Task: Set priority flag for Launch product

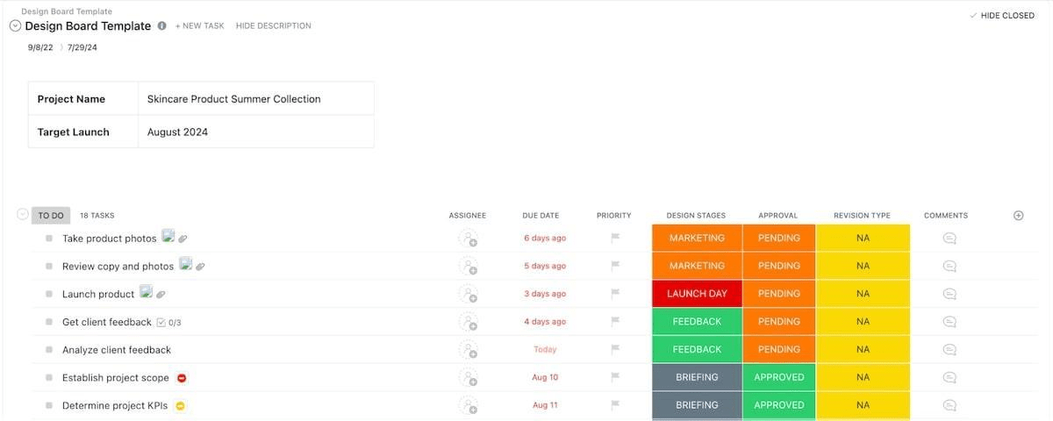Action: pos(615,294)
